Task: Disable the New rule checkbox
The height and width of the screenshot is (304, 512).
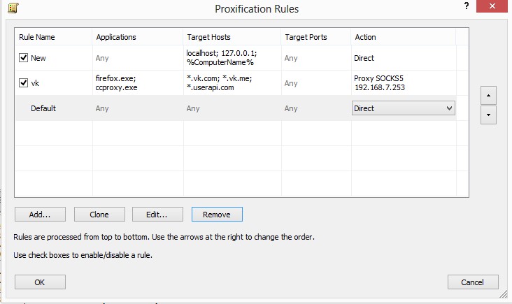Action: pyautogui.click(x=23, y=58)
